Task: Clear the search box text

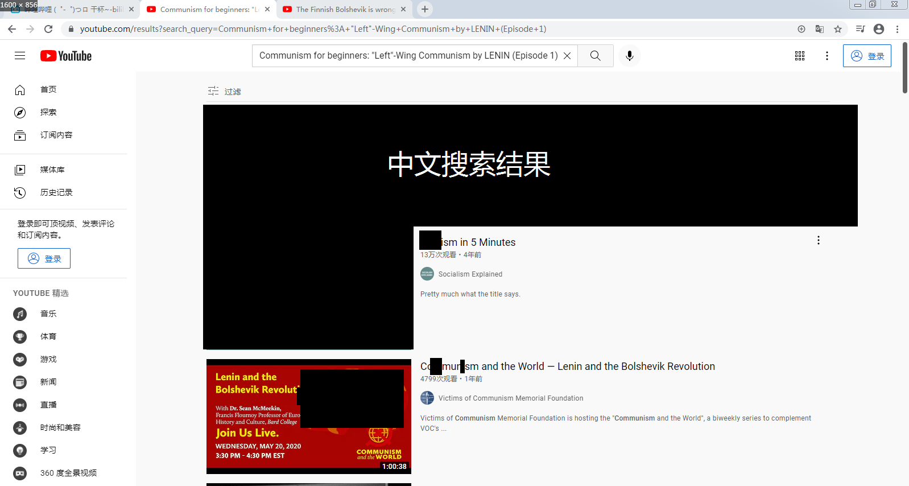Action: 567,56
